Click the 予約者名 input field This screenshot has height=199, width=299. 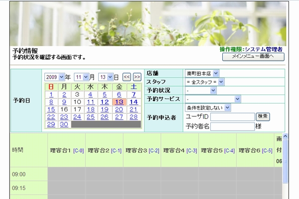coord(232,126)
